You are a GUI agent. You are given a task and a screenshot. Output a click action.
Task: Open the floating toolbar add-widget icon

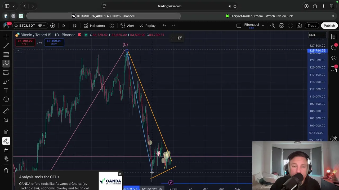point(180,38)
